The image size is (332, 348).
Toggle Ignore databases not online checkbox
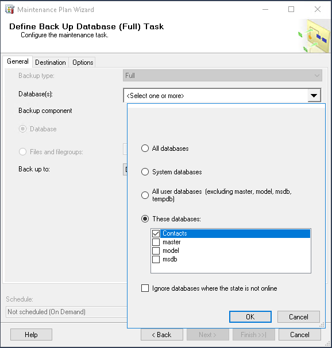click(x=145, y=288)
